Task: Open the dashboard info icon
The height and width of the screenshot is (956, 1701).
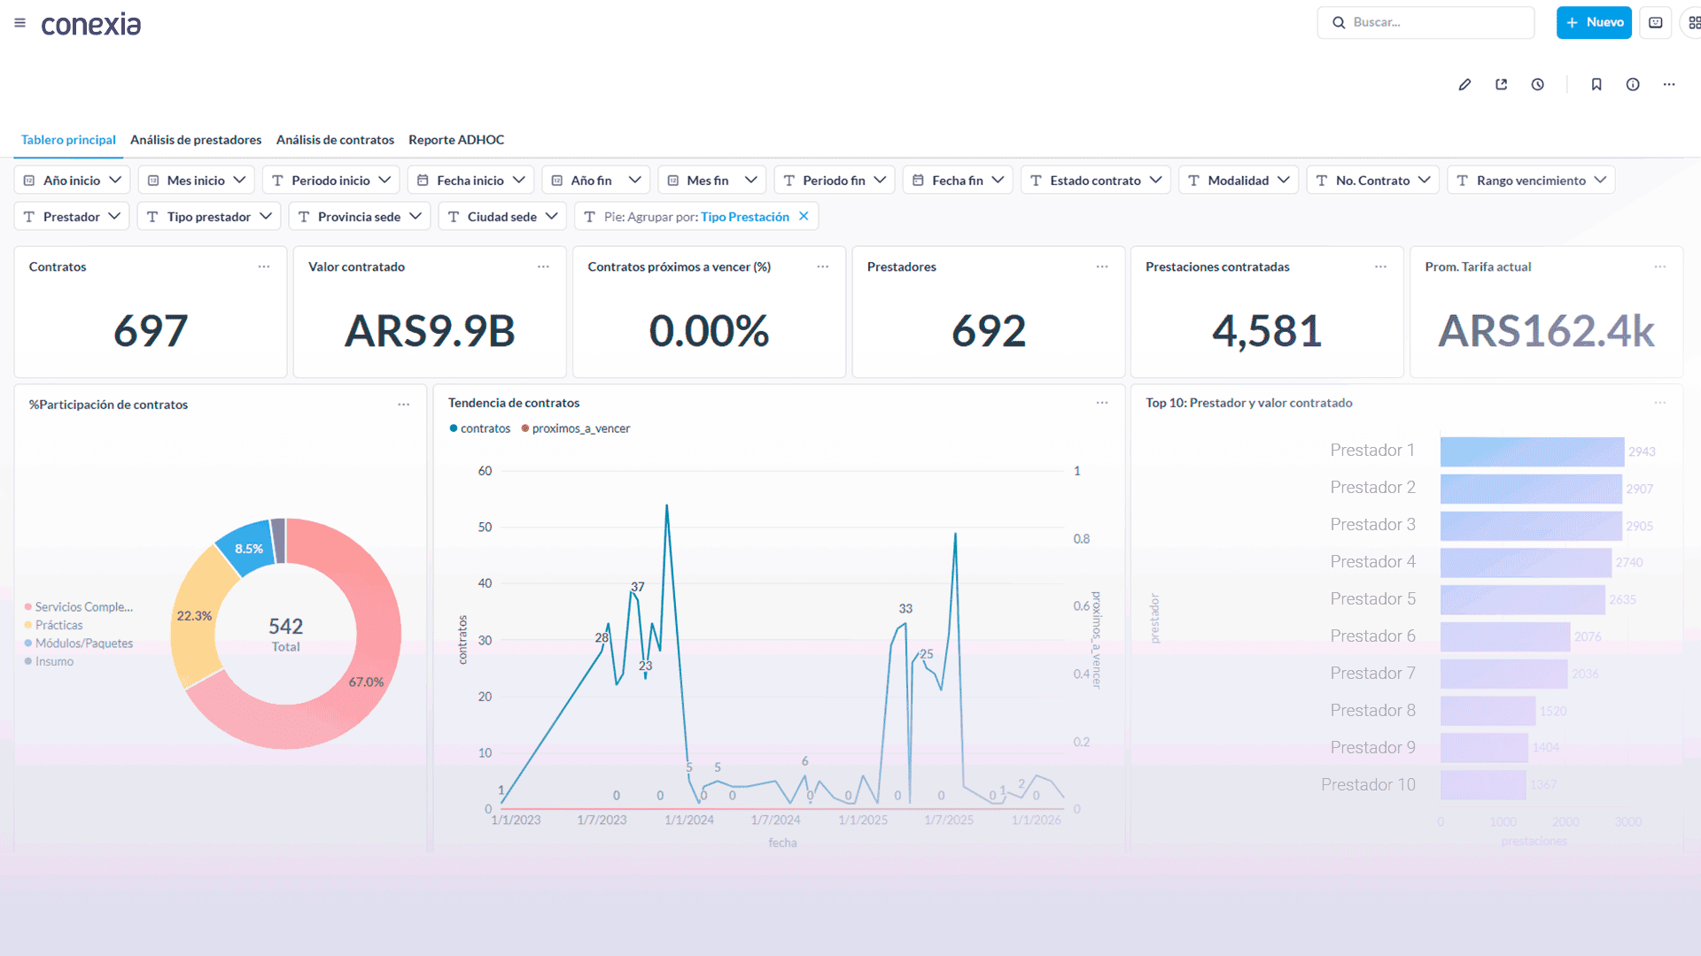Action: (1633, 85)
